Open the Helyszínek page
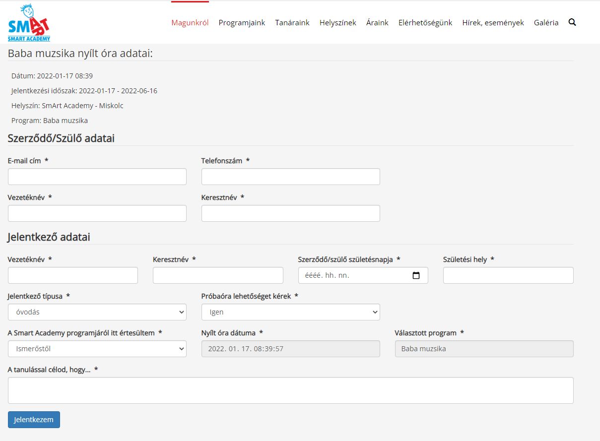The height and width of the screenshot is (441, 600). (x=337, y=23)
